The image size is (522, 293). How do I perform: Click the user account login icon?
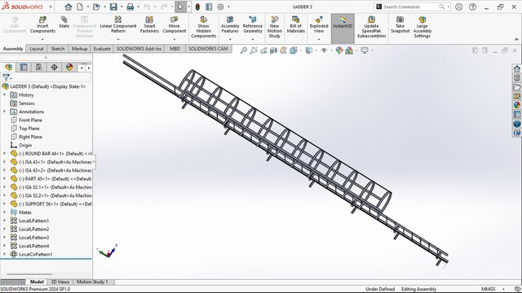[458, 7]
